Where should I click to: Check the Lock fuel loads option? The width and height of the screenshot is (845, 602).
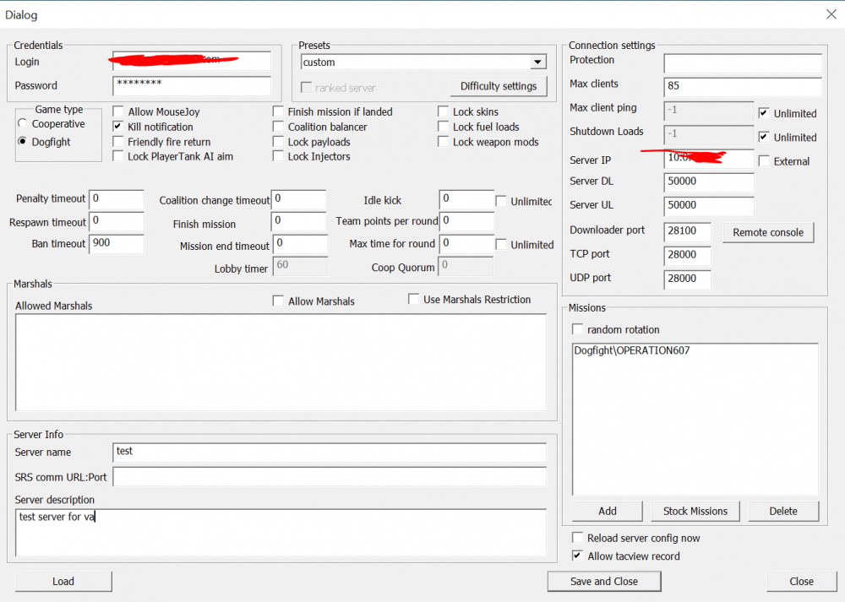[443, 126]
